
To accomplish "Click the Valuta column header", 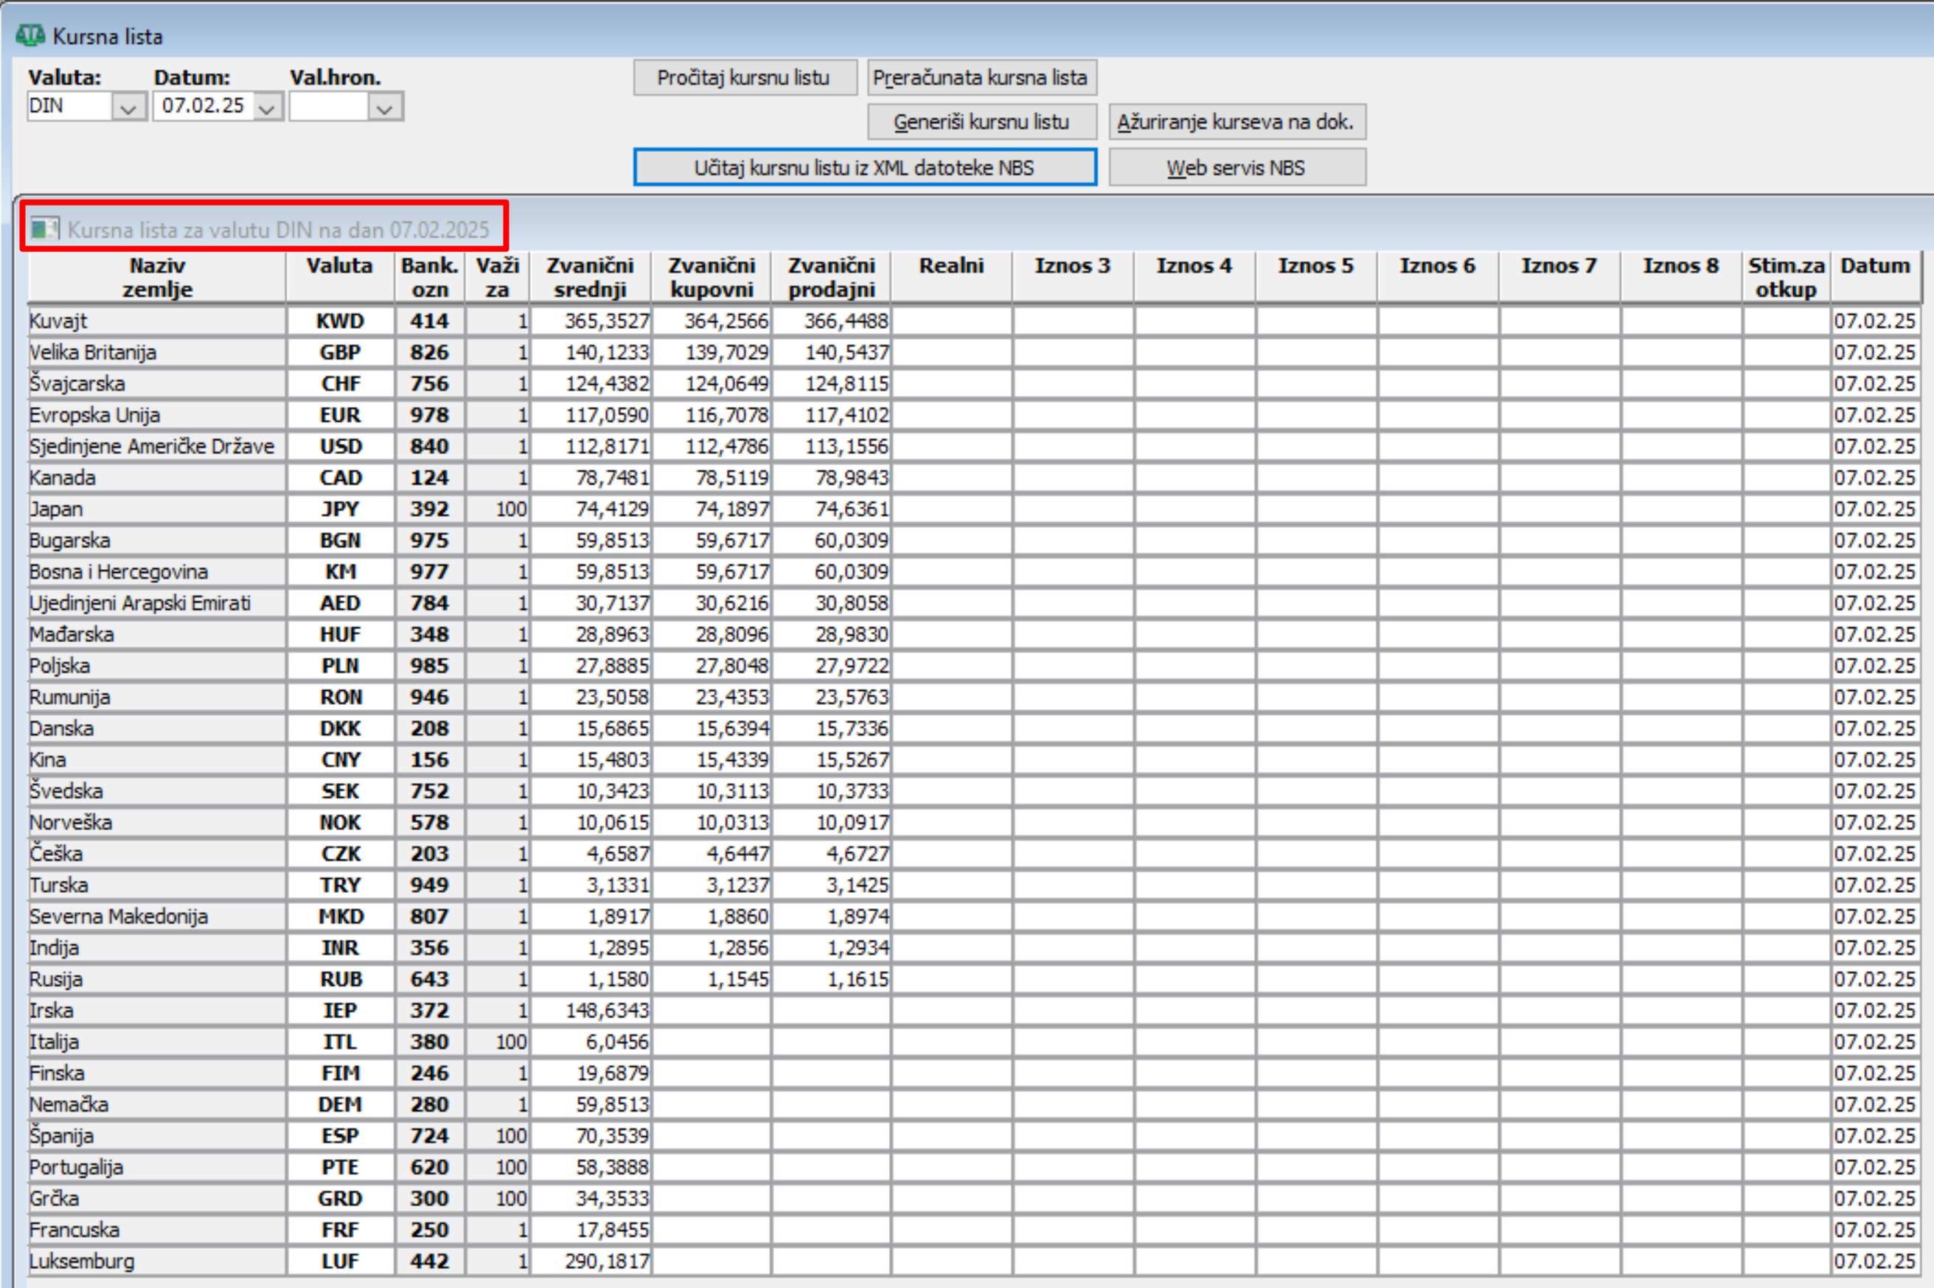I will pyautogui.click(x=339, y=278).
